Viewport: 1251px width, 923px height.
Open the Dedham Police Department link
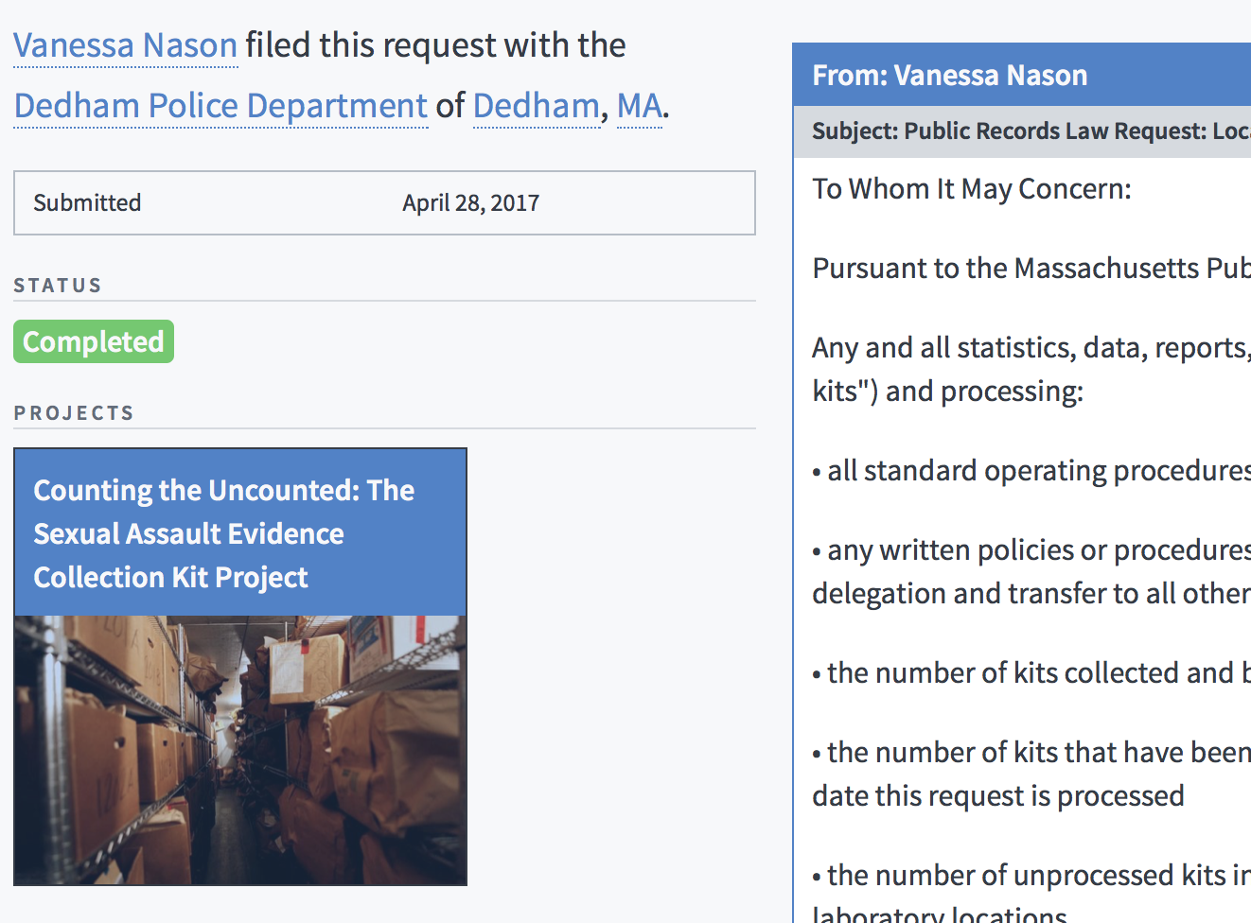[221, 106]
